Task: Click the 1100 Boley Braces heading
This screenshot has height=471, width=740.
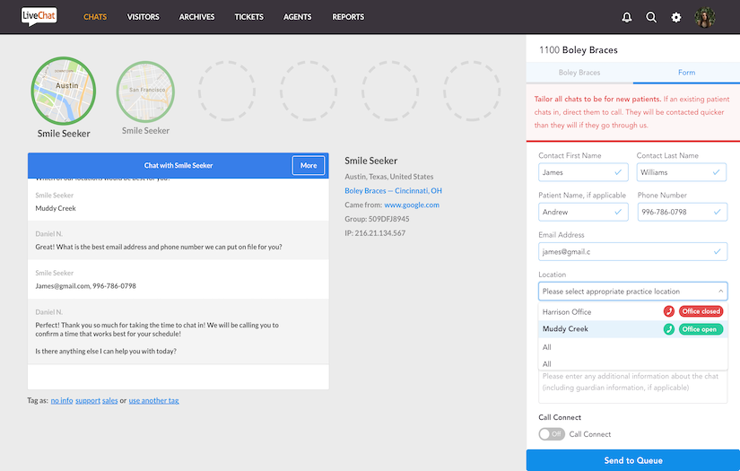Action: click(579, 50)
